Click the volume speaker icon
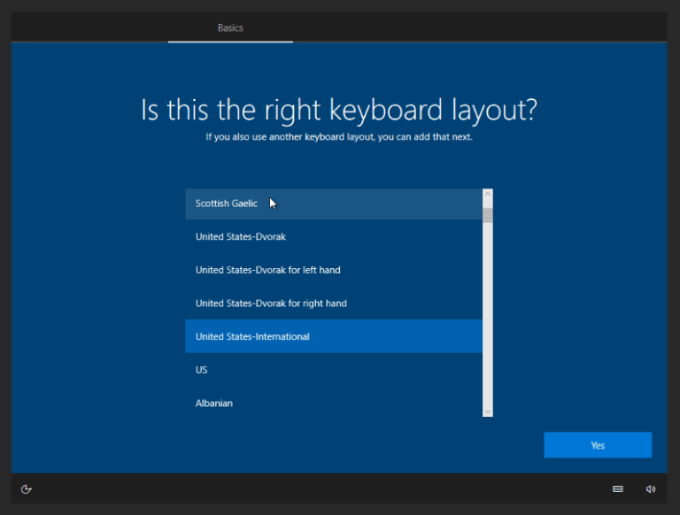The image size is (680, 515). (x=651, y=488)
